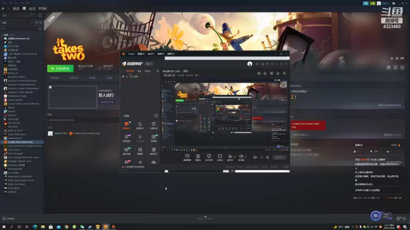Show hidden system tray icons chevron
This screenshot has height=230, width=410.
[x=353, y=227]
